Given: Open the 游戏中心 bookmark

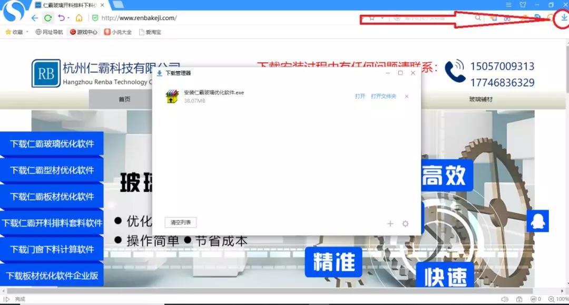Looking at the screenshot, I should (83, 32).
